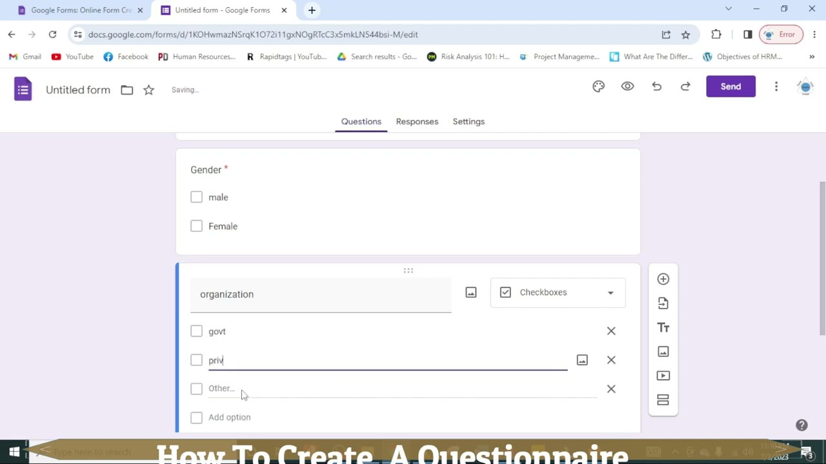Screen dimensions: 826x464
Task: Add image to the priv option
Action: tap(582, 360)
